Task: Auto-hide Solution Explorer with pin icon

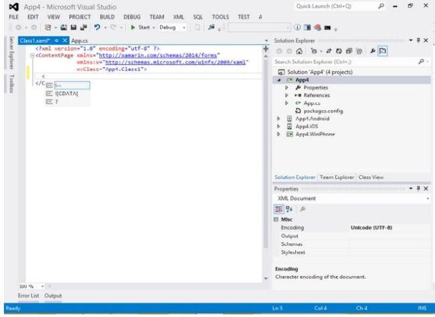Action: point(418,41)
